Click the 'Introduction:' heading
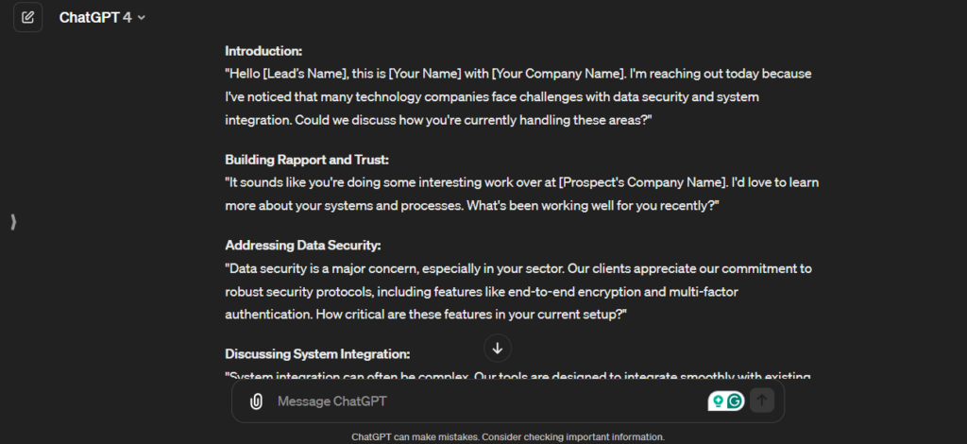The width and height of the screenshot is (967, 444). tap(263, 51)
